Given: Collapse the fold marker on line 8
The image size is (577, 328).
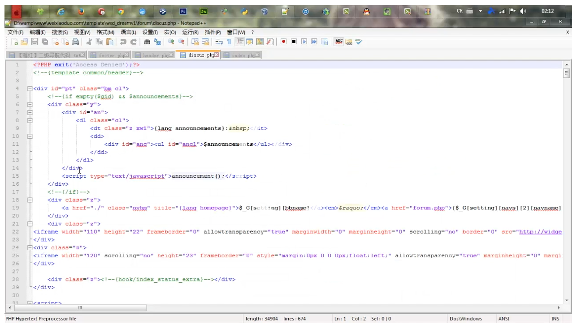Looking at the screenshot, I should click(30, 120).
